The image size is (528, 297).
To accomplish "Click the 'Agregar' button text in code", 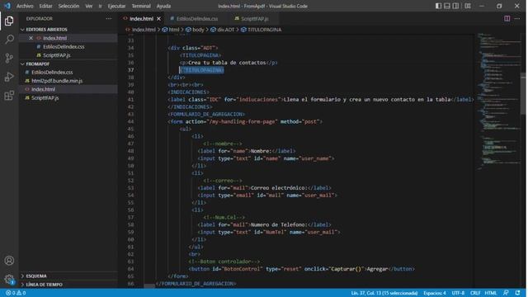I will click(377, 269).
